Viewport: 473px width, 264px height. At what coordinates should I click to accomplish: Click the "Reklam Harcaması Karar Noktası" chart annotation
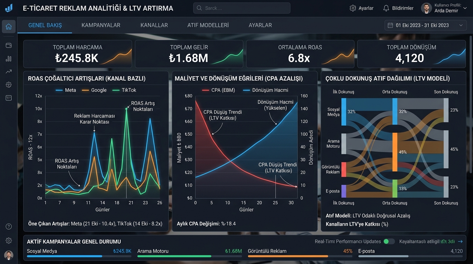click(x=95, y=119)
